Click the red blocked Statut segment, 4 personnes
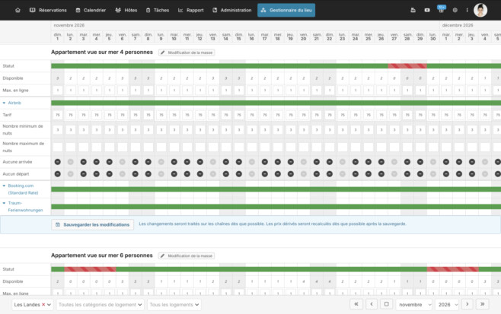 pos(407,66)
